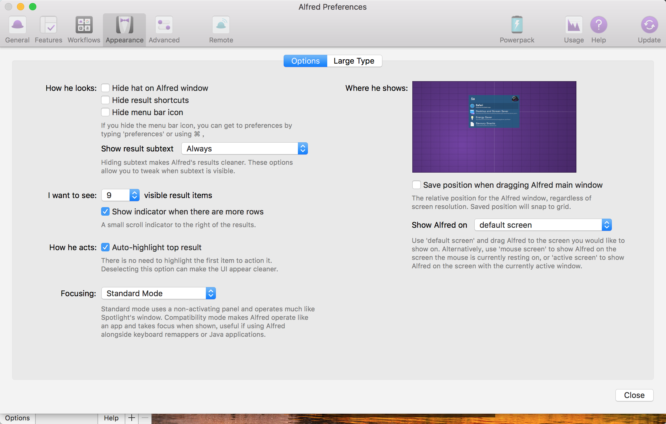
Task: Enable Hide hat on Alfred window
Action: click(105, 88)
